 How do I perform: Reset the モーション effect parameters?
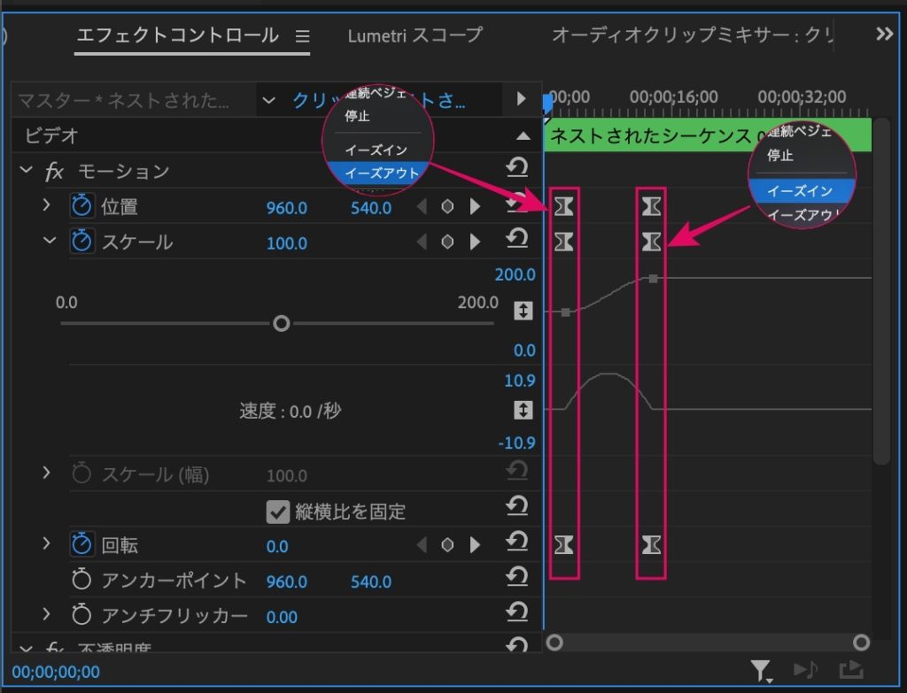[x=517, y=168]
